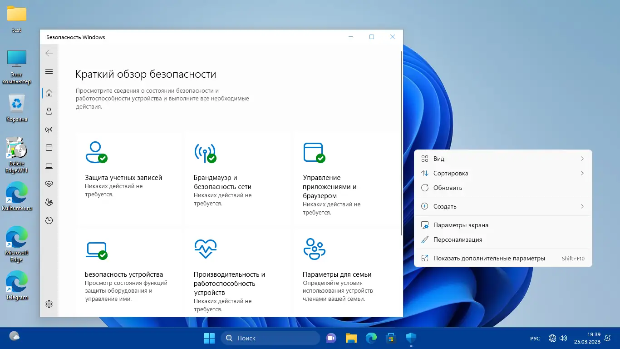620x349 pixels.
Task: Select the Telegram desktop shortcut
Action: (17, 286)
